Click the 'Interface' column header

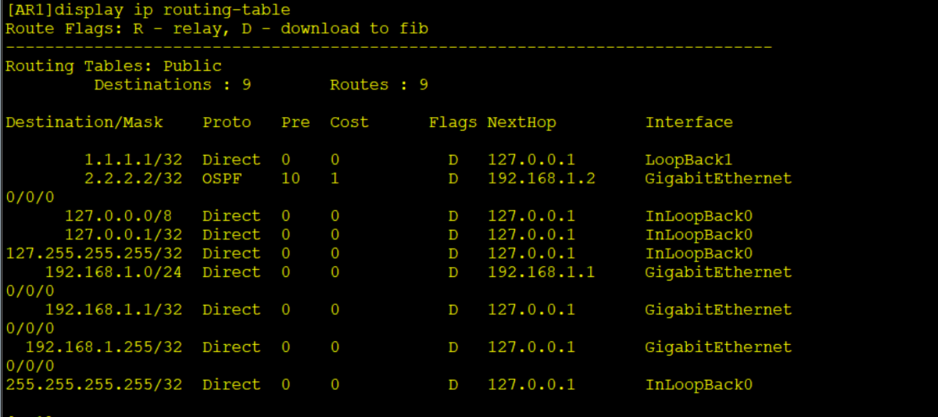coord(689,122)
